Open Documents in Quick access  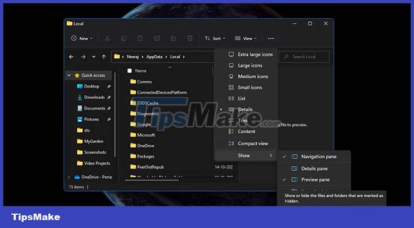coord(95,108)
